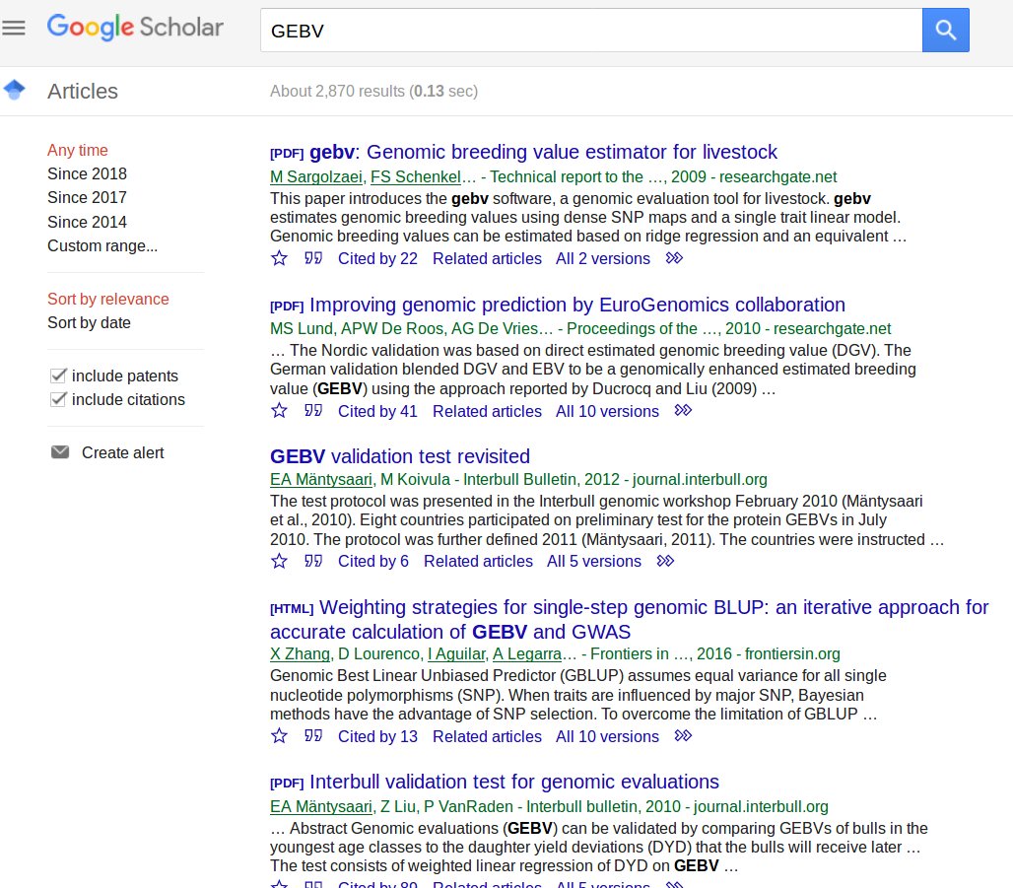The width and height of the screenshot is (1013, 888).
Task: Open 'Improving genomic prediction by EuroGenomics collaboration' title
Action: [577, 305]
